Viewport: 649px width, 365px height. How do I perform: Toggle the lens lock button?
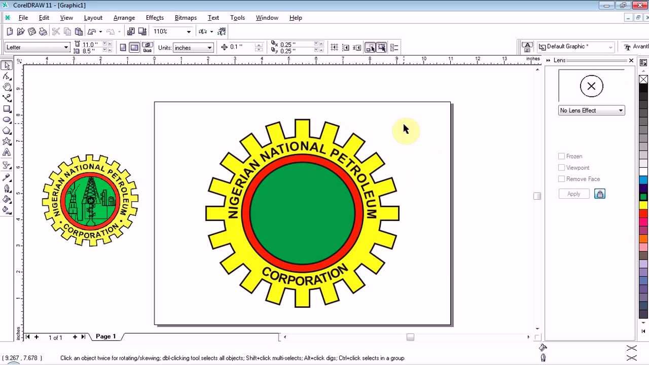click(600, 194)
